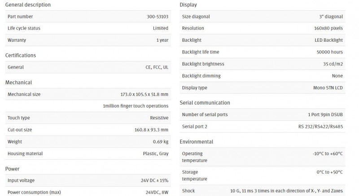Select the Operating temperature row
Screen dimensions: 359x196
coord(263,157)
